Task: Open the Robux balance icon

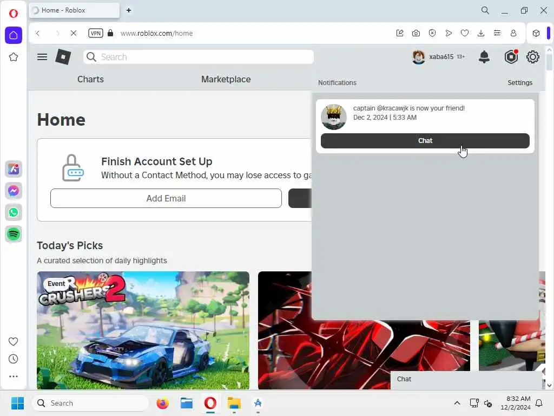Action: 511,56
